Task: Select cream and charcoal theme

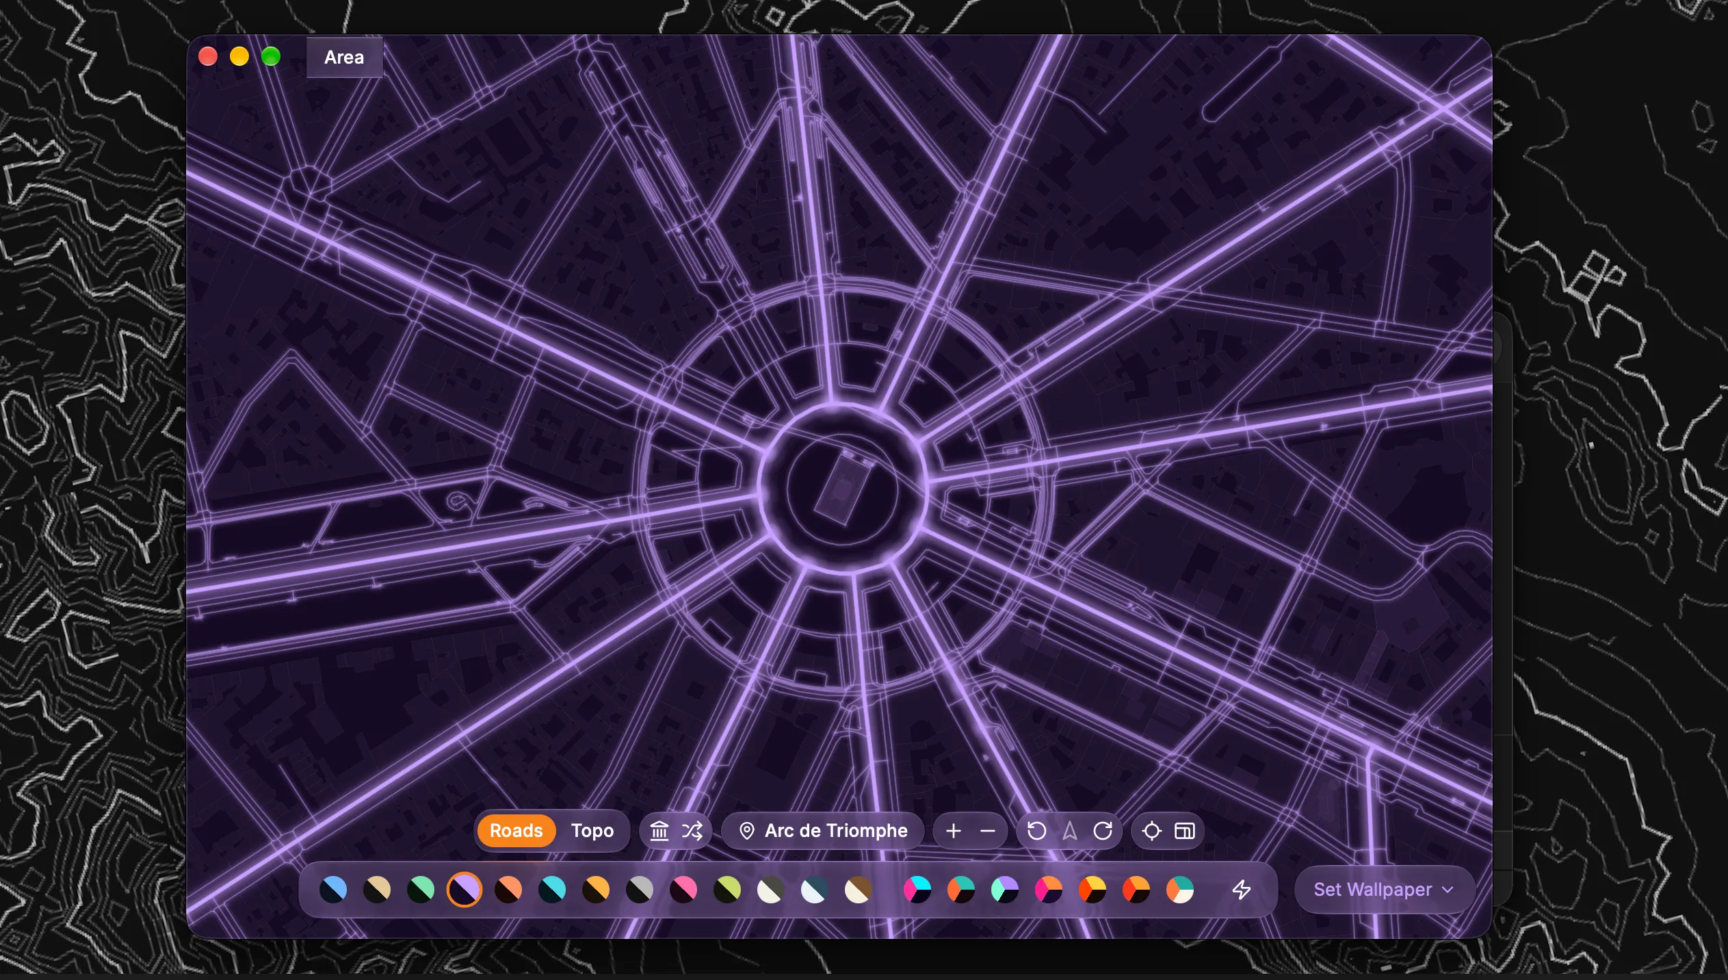Action: 771,890
